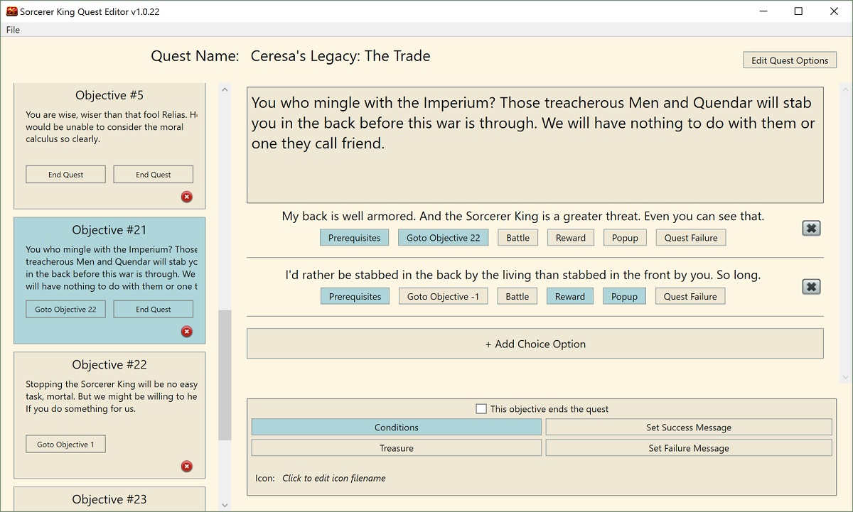853x512 pixels.
Task: Open Reward for 'My back is well armored' choice
Action: [x=571, y=238]
